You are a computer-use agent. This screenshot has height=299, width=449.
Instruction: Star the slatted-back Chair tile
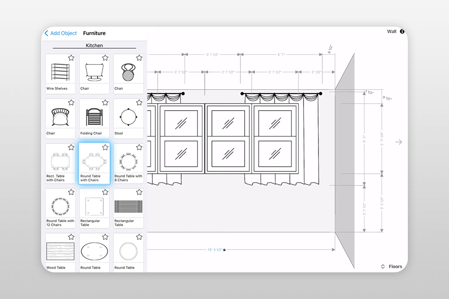[71, 102]
